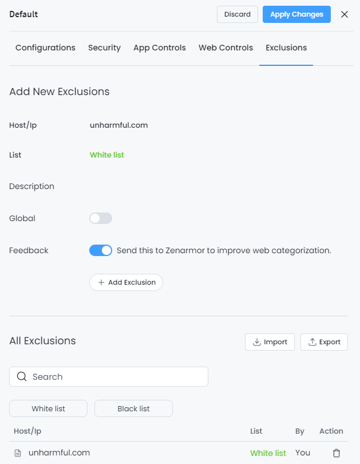Viewport: 360px width, 464px height.
Task: Switch to the Configurations tab
Action: coord(45,48)
